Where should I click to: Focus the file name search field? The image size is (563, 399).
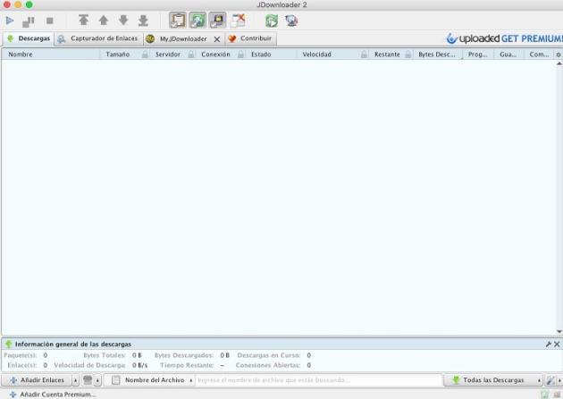click(x=318, y=380)
